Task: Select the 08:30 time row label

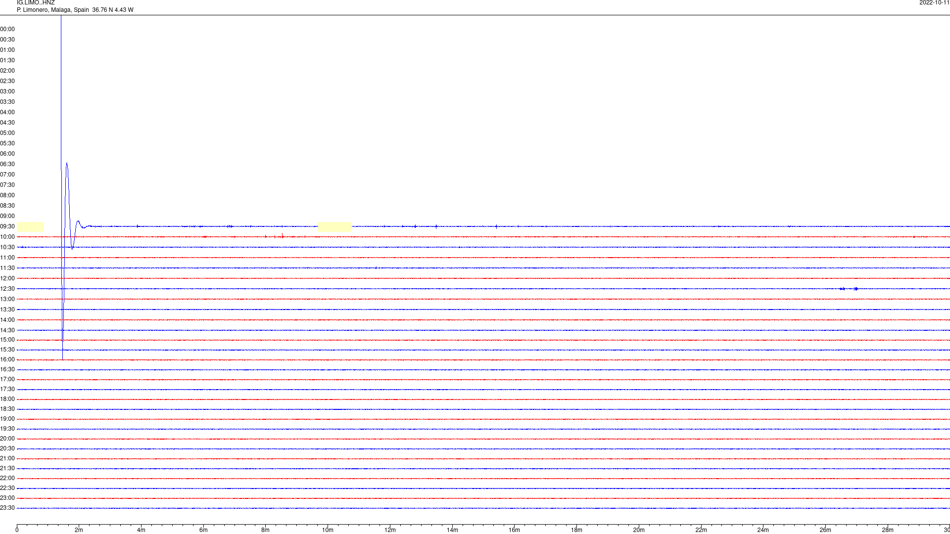Action: (7, 206)
